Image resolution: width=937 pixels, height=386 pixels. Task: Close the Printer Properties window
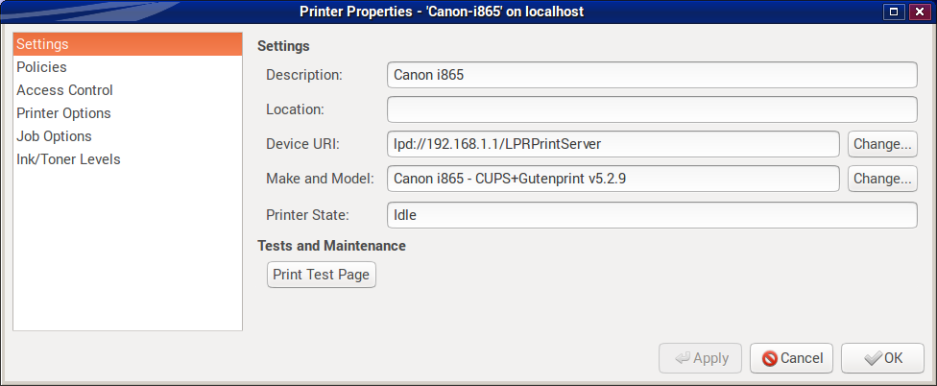[919, 12]
